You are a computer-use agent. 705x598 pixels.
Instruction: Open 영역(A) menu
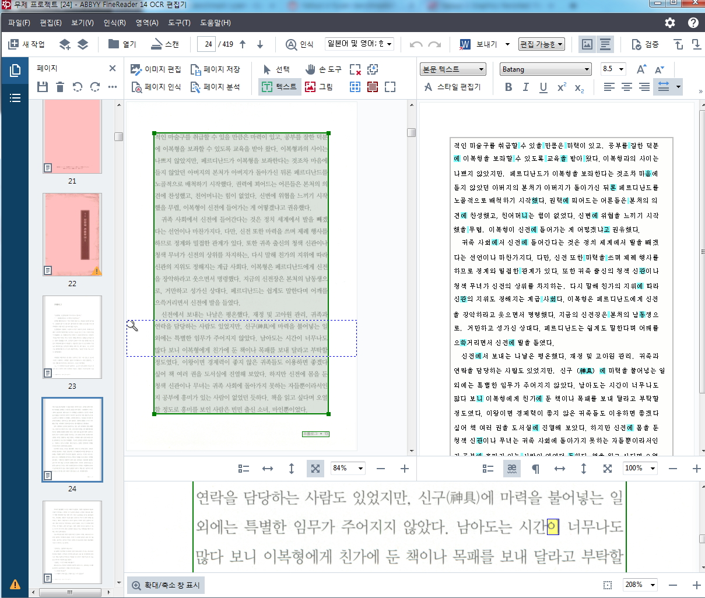[x=147, y=23]
